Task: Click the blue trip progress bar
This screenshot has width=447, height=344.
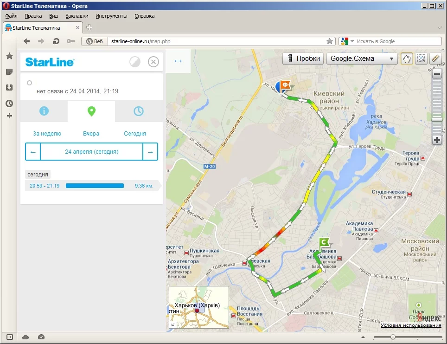Action: coord(95,186)
